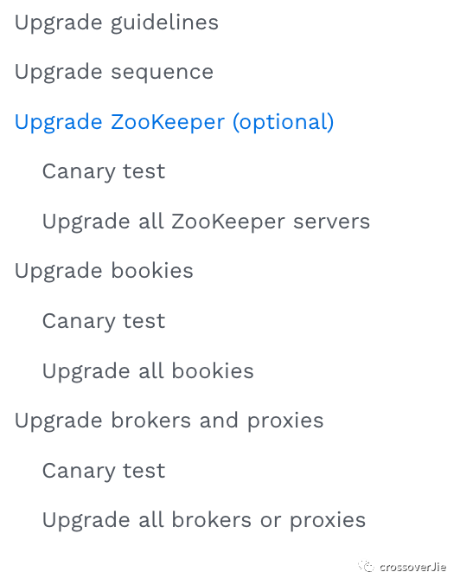Screen dimensions: 460x585
Task: Open the Upgrade guidelines section link
Action: 117,22
